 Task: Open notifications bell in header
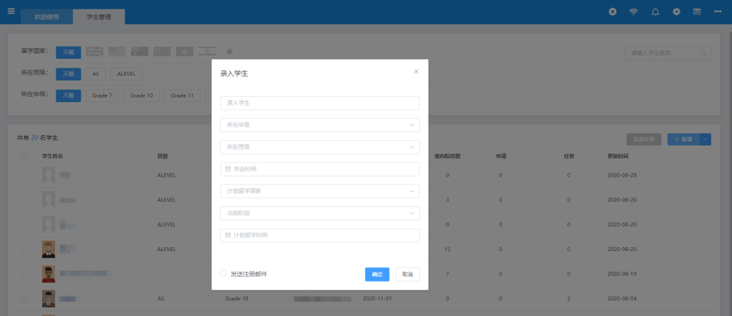(655, 12)
